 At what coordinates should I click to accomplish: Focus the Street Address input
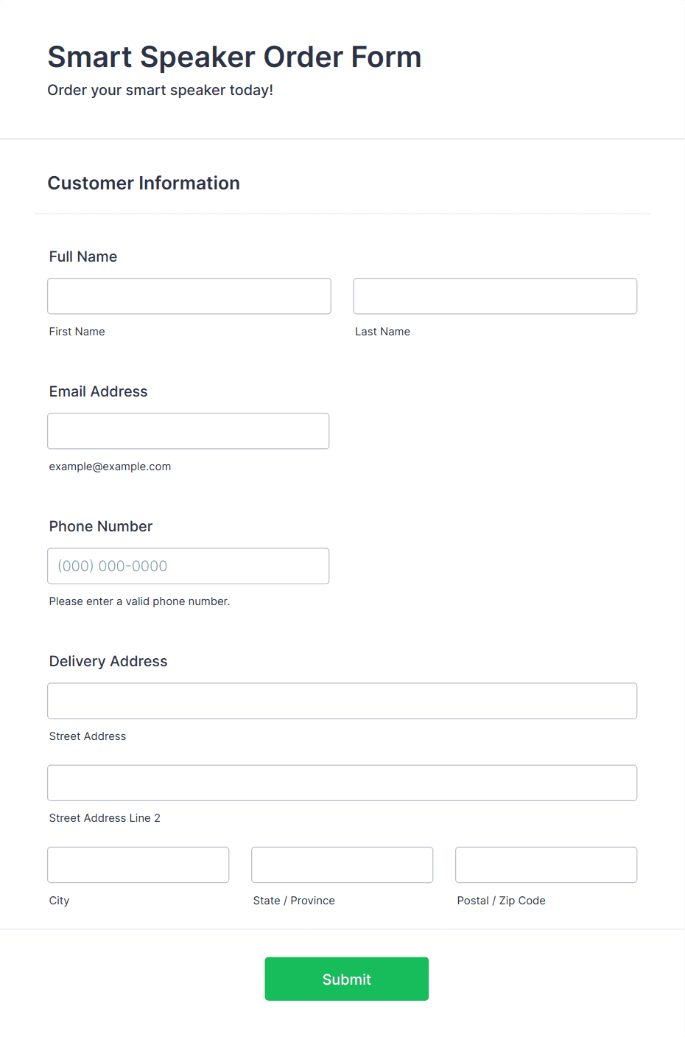[342, 701]
